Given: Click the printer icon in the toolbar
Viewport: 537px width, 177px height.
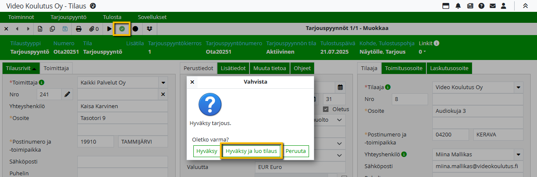Looking at the screenshot, I should click(79, 29).
